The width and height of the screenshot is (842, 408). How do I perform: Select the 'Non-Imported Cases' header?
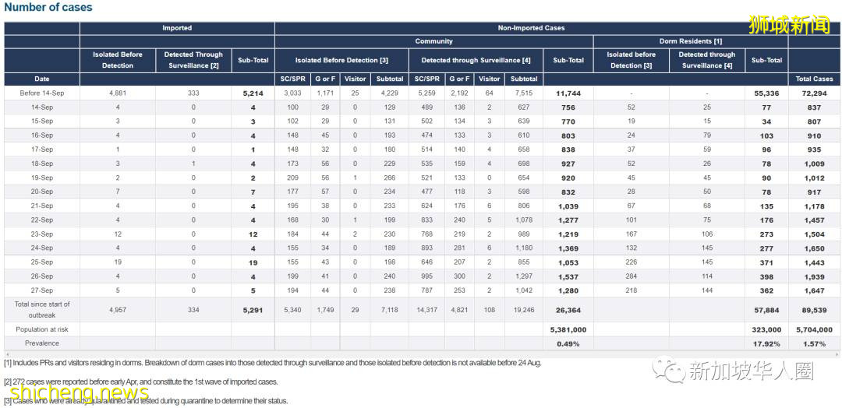click(x=530, y=28)
